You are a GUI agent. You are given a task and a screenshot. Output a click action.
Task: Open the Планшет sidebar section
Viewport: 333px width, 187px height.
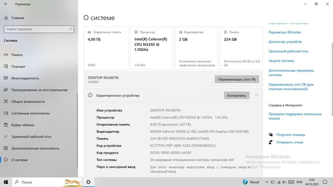[18, 67]
